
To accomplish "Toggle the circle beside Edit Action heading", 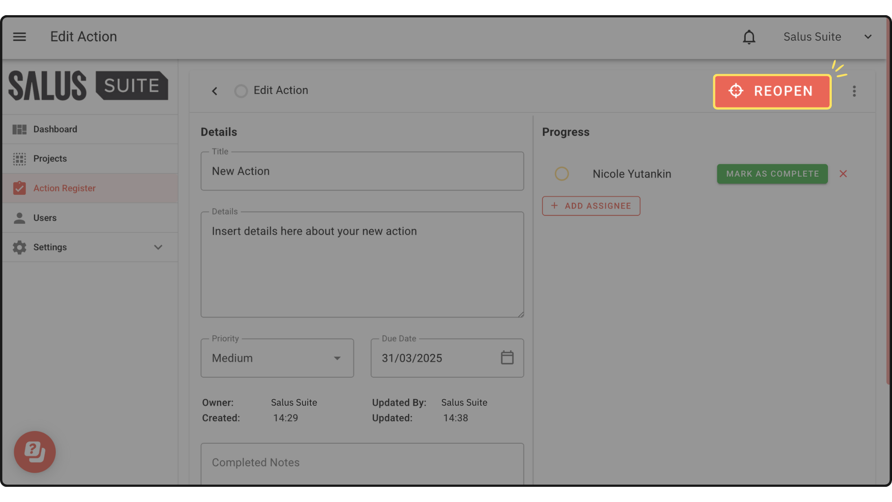I will point(241,91).
